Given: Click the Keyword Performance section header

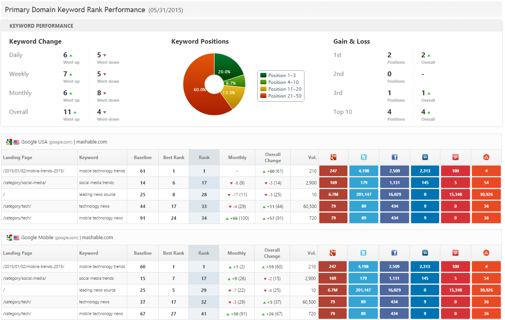Looking at the screenshot, I should point(41,26).
